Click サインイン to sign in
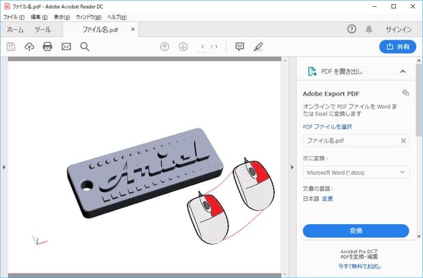423x278 pixels. tap(398, 29)
